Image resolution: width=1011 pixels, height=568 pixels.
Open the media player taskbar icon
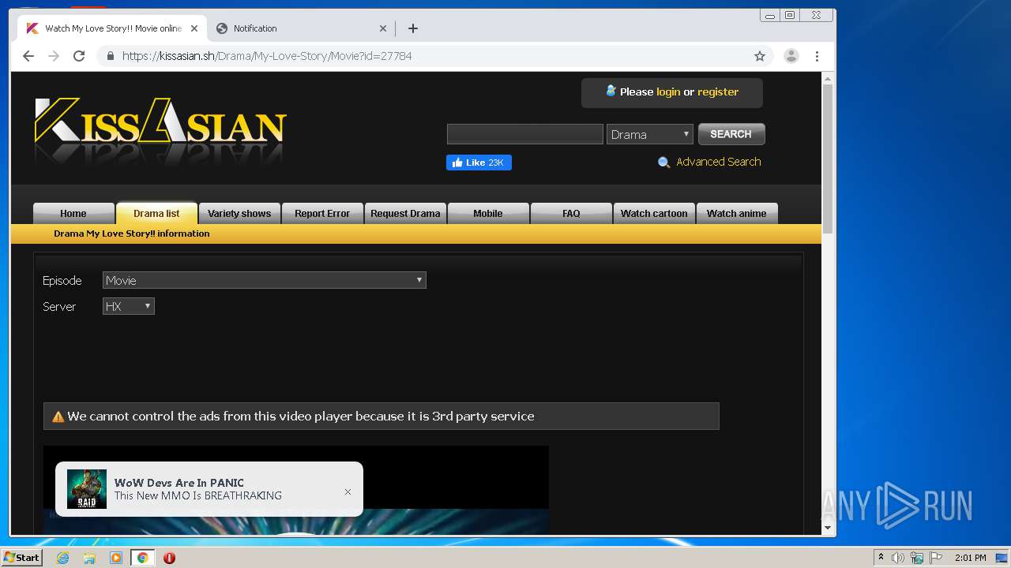pos(116,558)
